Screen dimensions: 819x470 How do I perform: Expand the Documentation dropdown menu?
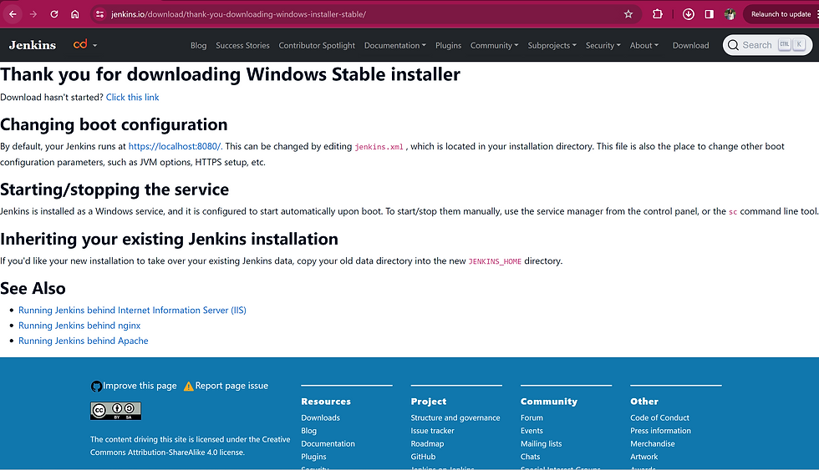tap(394, 45)
